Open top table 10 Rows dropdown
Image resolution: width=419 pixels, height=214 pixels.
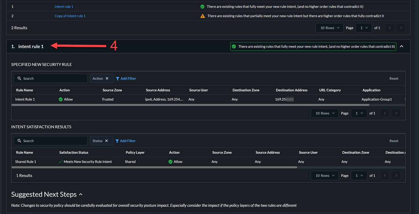(329, 28)
